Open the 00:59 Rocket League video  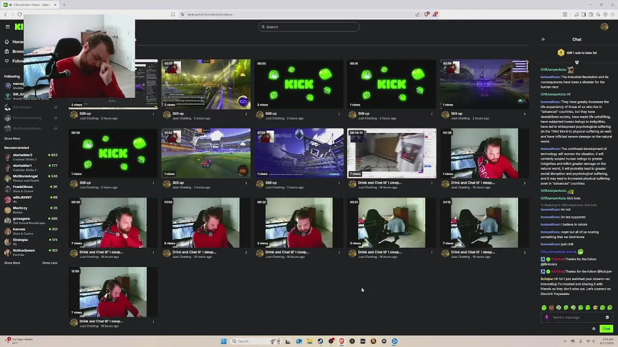[484, 84]
